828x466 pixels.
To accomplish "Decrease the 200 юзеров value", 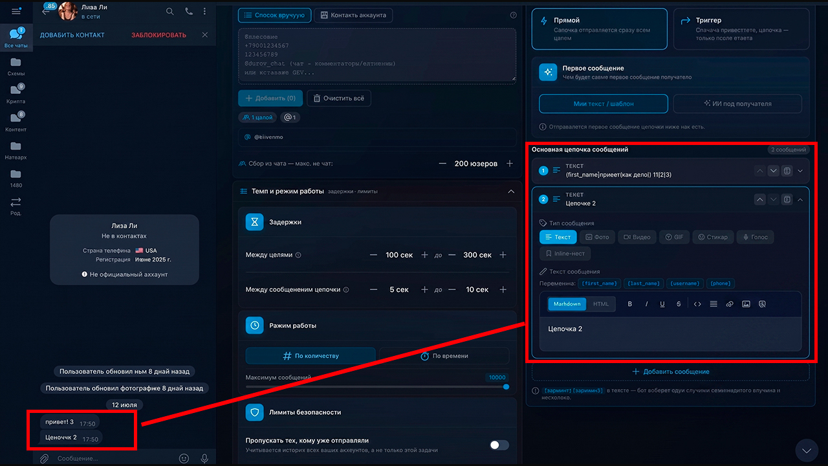I will tap(442, 164).
